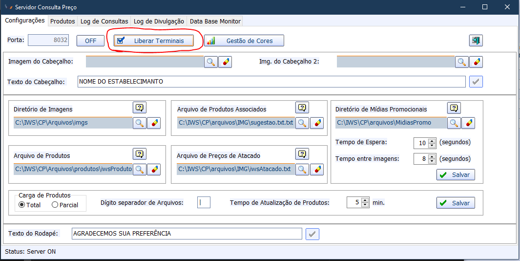Click eraser icon next to Img. do Cabeçalho 2
The image size is (520, 261).
pos(476,62)
